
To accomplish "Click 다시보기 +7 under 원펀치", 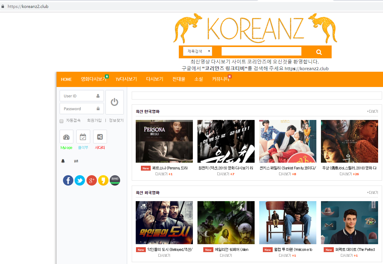I will 226,174.
